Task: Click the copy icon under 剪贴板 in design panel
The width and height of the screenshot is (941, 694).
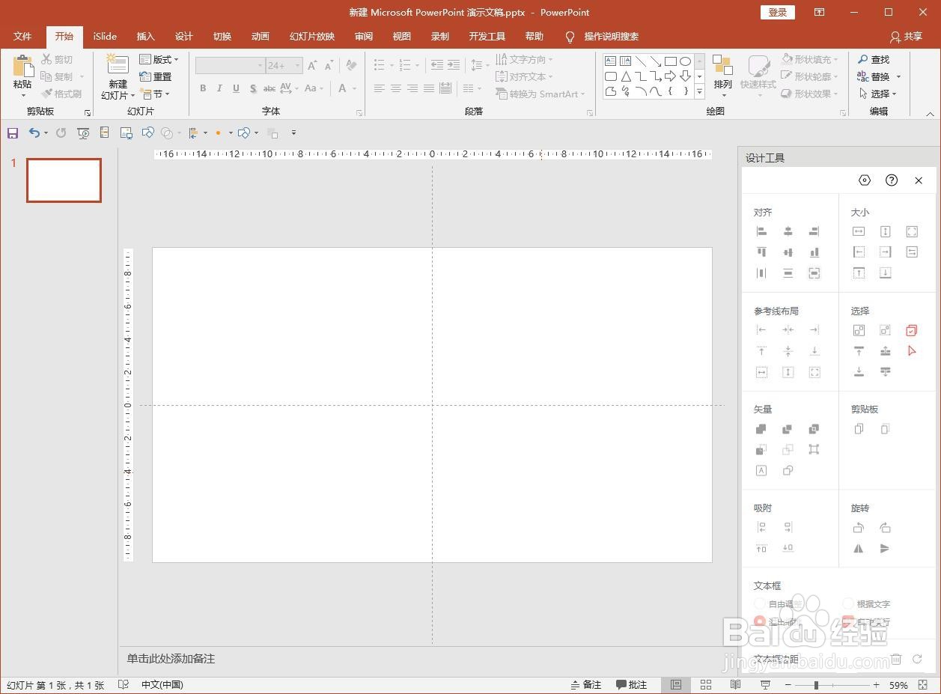Action: [859, 429]
